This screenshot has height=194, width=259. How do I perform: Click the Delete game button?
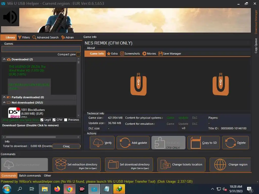[x=235, y=143]
